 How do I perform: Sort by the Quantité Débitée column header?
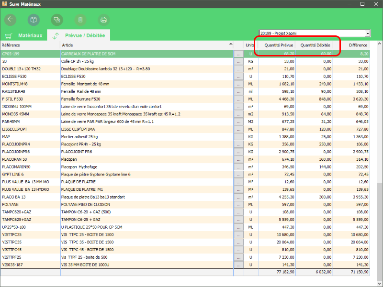click(315, 45)
